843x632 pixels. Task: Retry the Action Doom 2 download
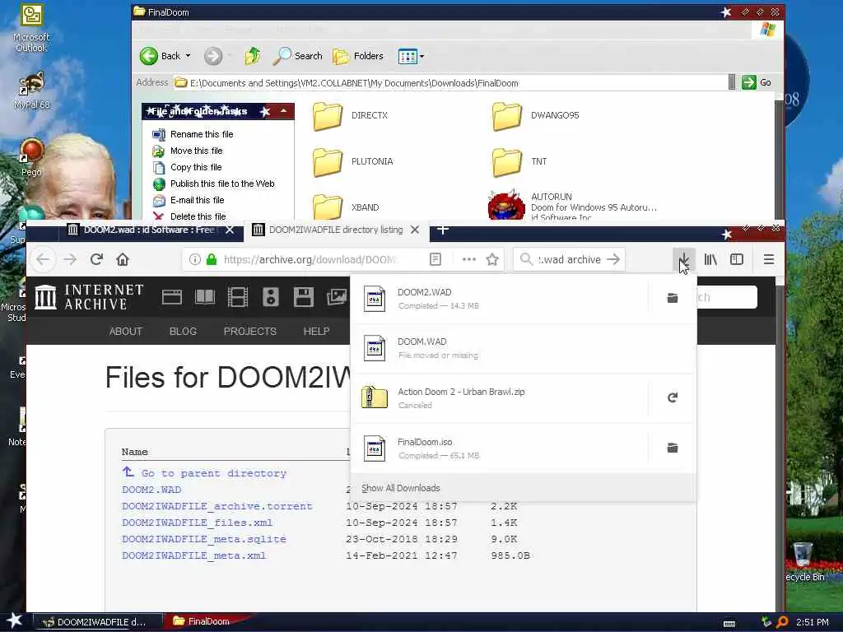672,397
